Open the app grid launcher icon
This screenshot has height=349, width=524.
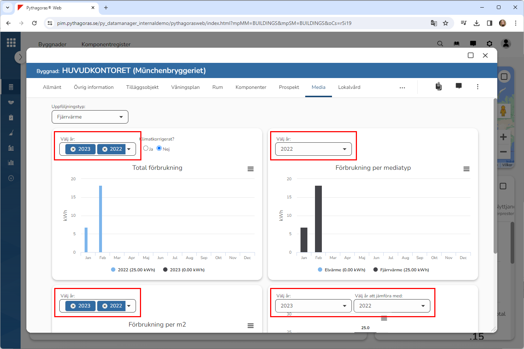click(x=11, y=43)
